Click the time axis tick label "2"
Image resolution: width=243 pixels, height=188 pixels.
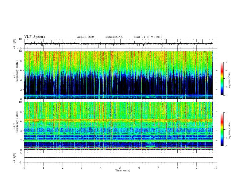click(63, 168)
